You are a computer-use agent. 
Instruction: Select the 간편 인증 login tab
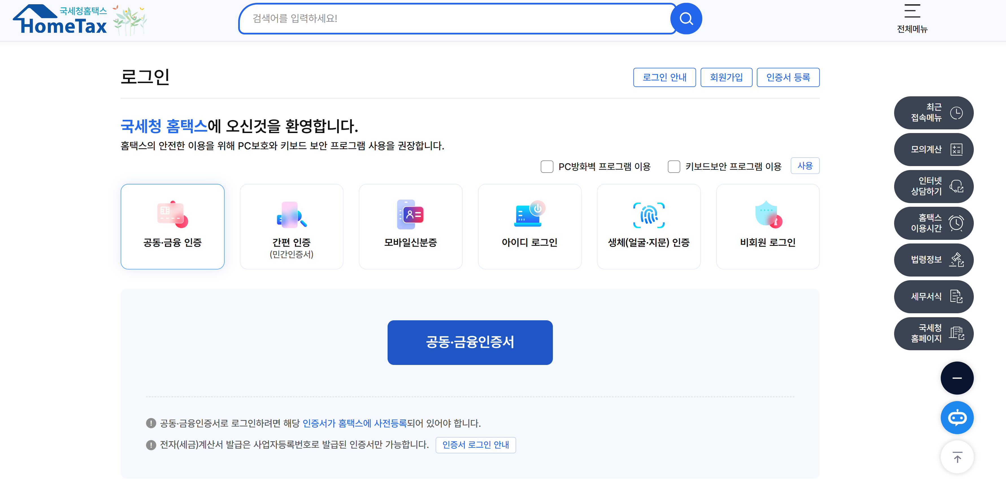click(x=291, y=227)
